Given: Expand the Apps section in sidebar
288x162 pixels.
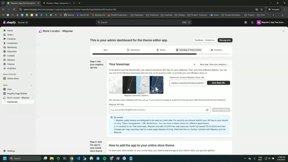Looking at the screenshot, I should (x=31, y=85).
